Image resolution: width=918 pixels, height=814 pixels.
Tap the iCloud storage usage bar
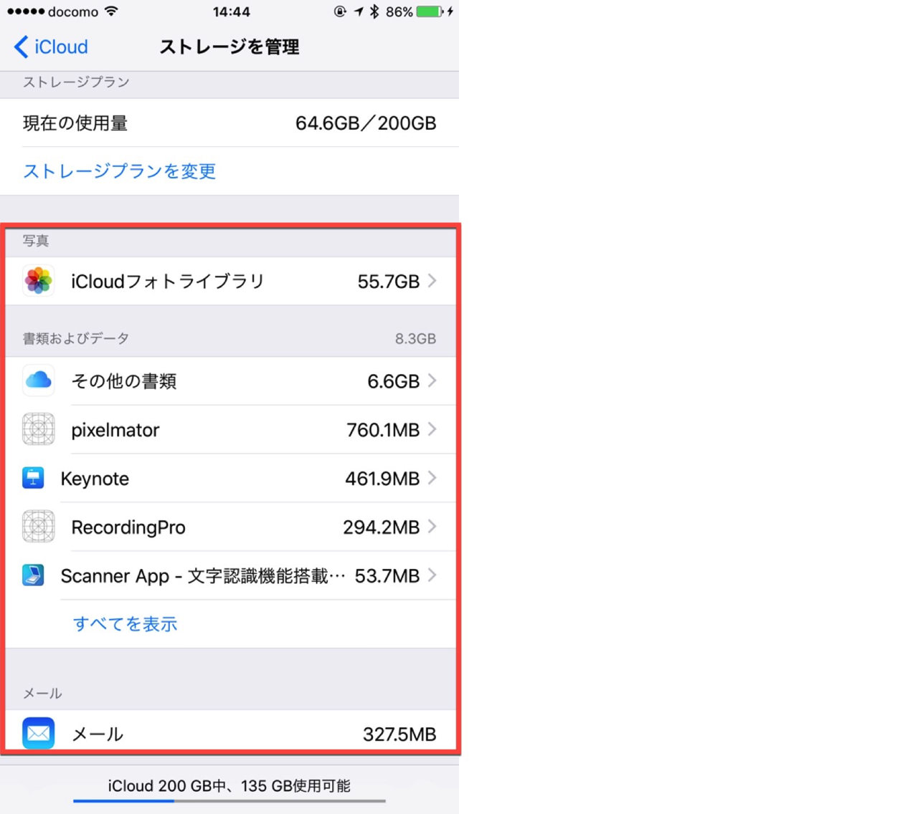[x=229, y=801]
